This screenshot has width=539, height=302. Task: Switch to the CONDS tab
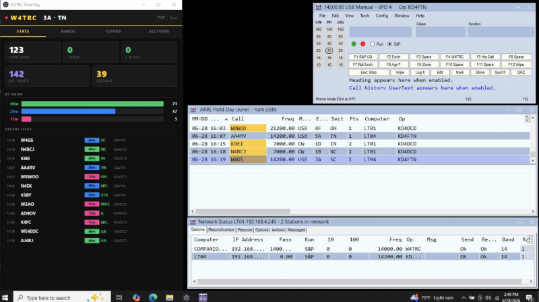click(113, 31)
